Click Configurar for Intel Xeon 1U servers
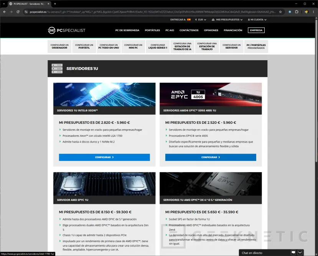The height and width of the screenshot is (256, 318). click(104, 157)
